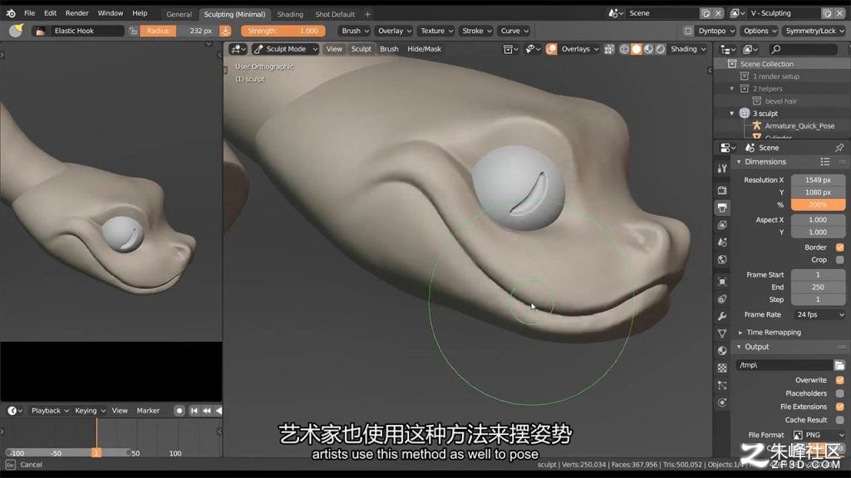Open the Texture checker properties tab
This screenshot has width=851, height=478.
[722, 368]
